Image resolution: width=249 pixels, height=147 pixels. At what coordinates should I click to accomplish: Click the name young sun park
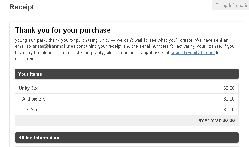(x=30, y=40)
